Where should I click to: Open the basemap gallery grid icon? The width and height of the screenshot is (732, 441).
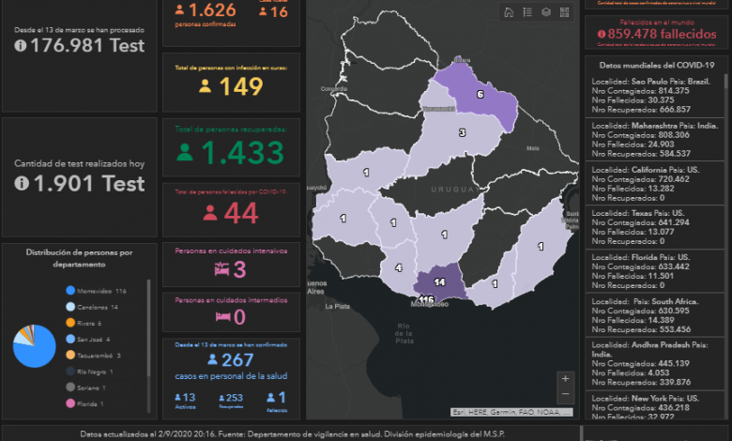point(564,12)
